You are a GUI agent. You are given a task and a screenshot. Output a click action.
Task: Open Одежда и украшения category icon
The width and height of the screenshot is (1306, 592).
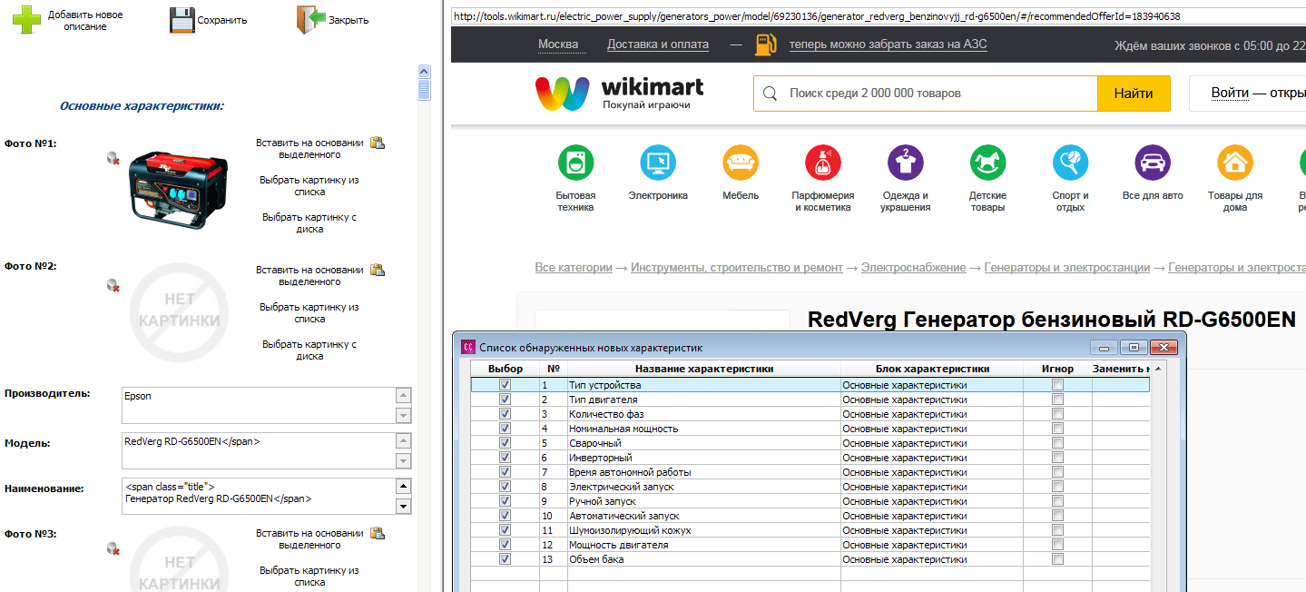905,163
